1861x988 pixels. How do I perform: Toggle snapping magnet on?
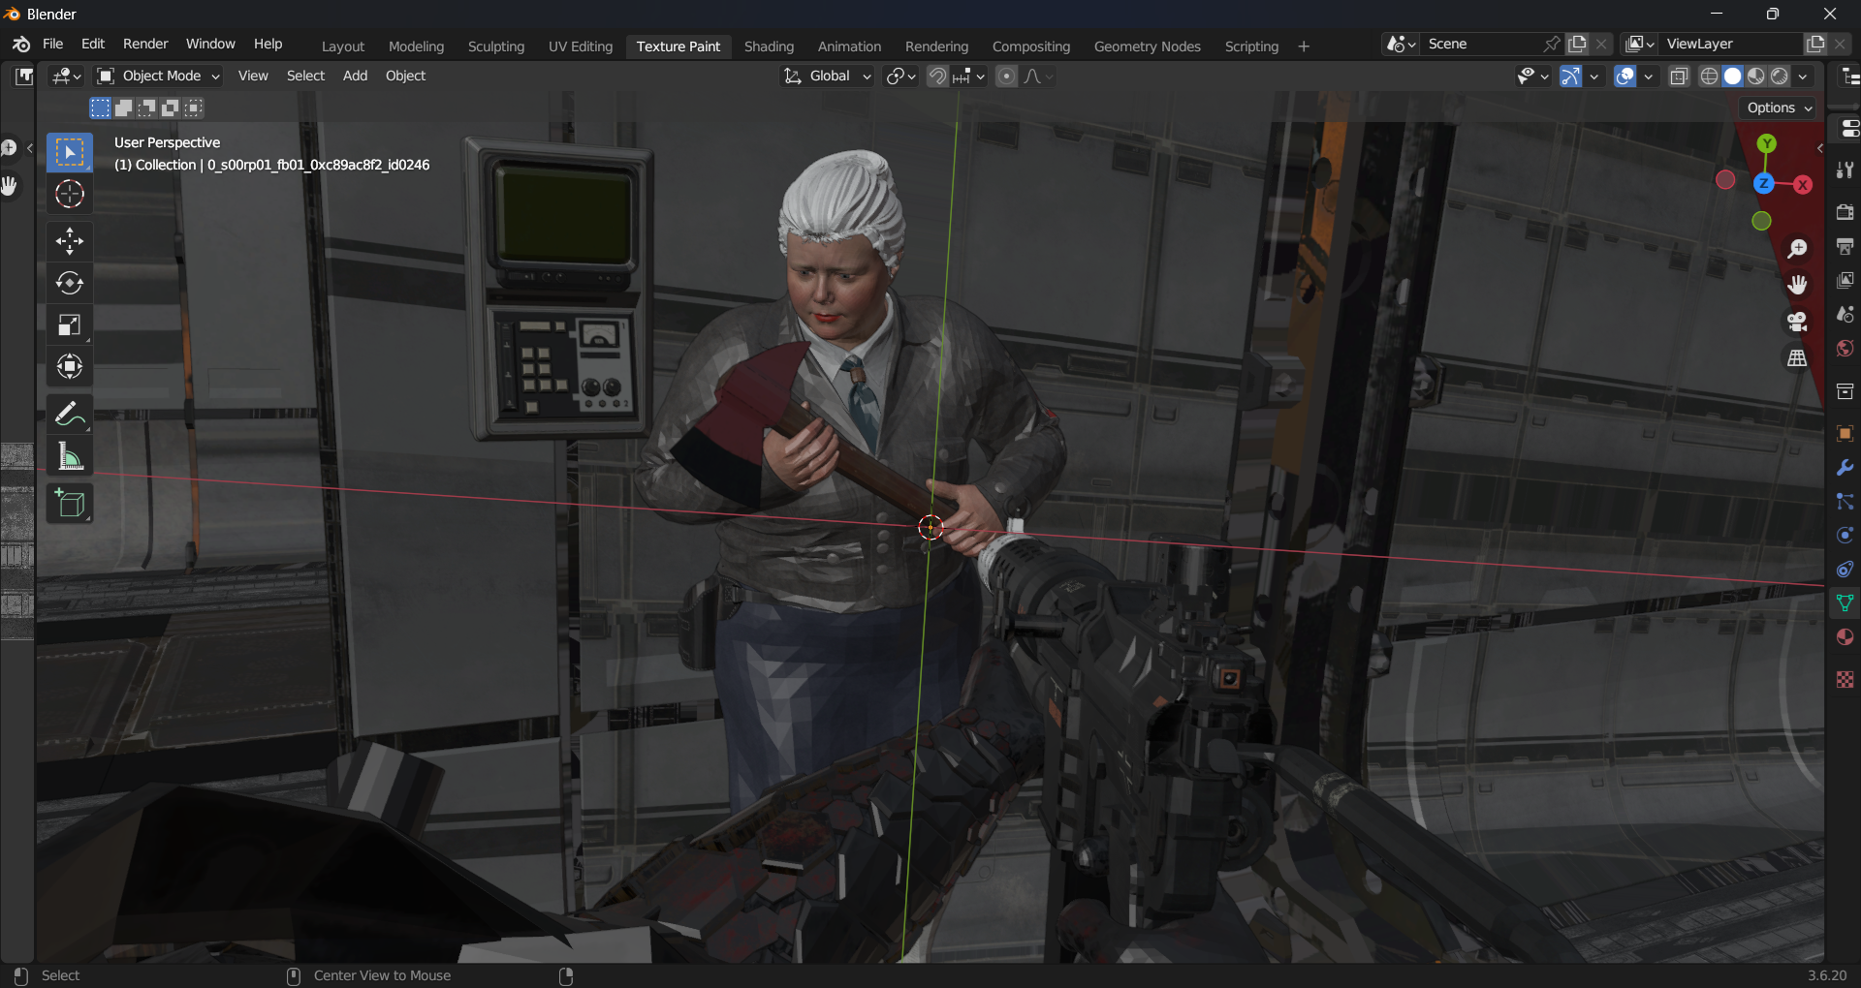(x=937, y=77)
